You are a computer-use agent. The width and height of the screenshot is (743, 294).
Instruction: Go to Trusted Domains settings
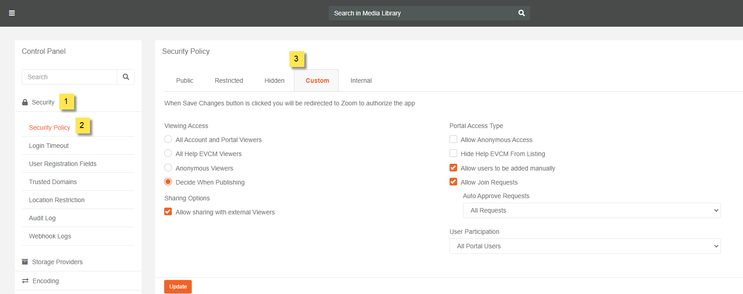click(53, 182)
